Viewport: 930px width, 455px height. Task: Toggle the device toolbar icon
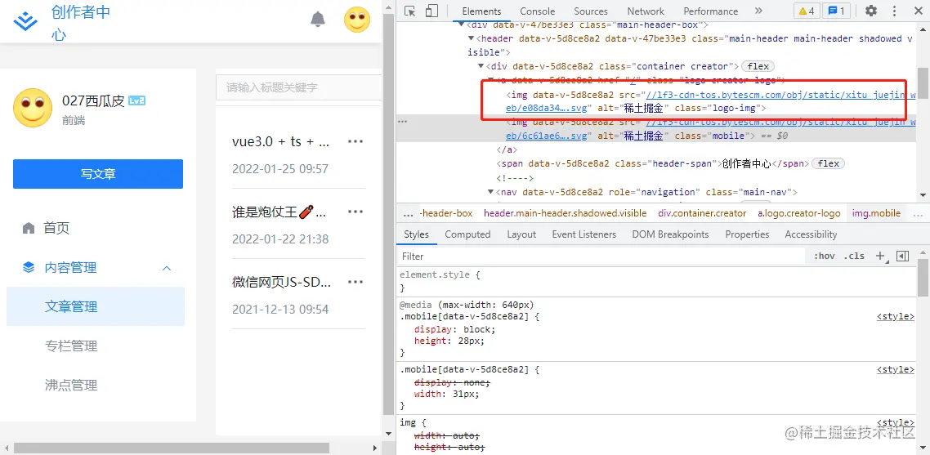[x=431, y=11]
